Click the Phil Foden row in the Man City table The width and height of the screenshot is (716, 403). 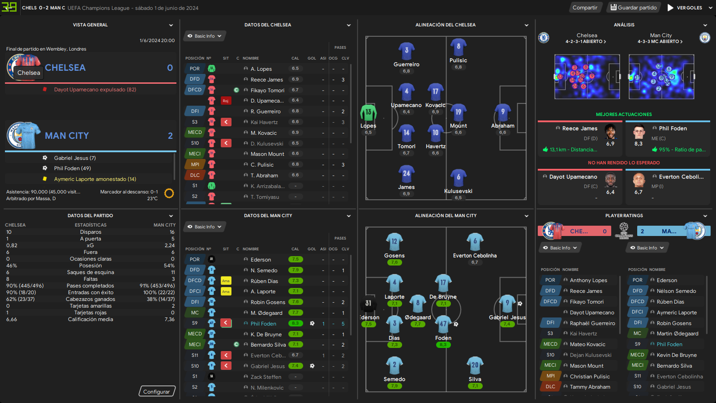tap(266, 323)
